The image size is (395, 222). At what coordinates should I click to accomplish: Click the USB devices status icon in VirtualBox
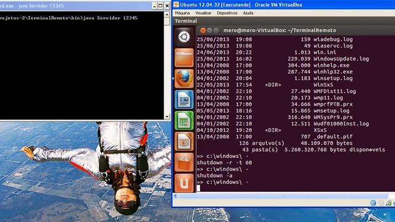tap(389, 203)
